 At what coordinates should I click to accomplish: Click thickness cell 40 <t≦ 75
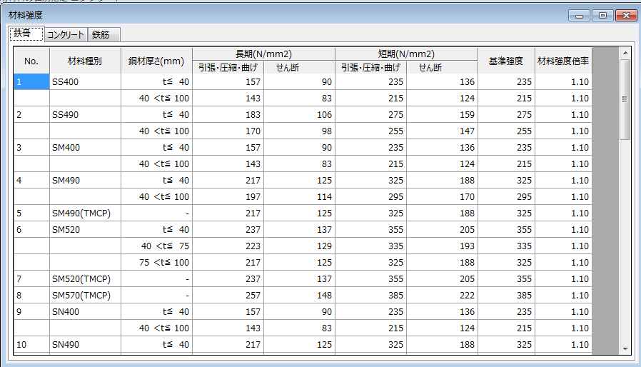point(156,246)
